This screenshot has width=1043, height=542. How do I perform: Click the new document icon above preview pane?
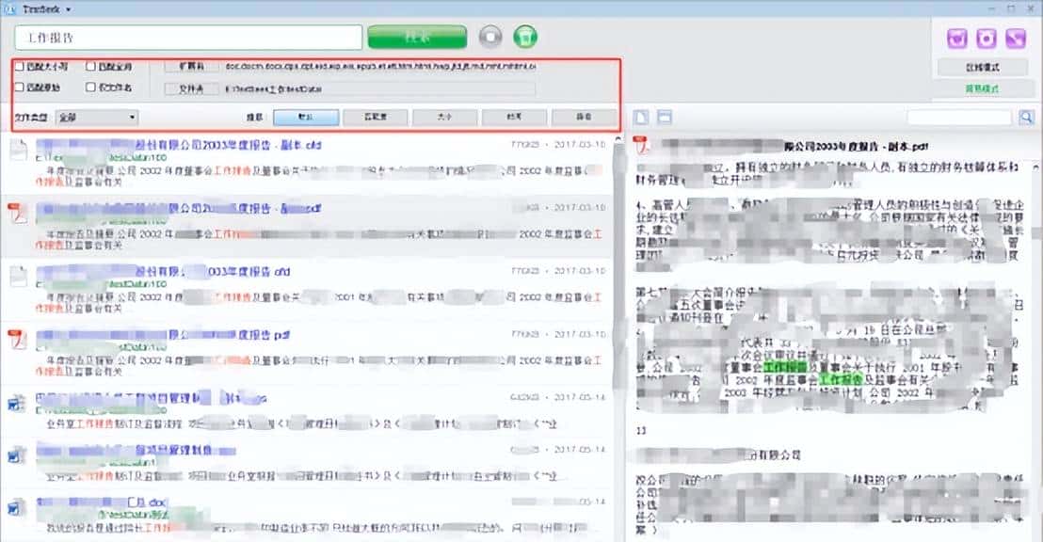[x=642, y=116]
